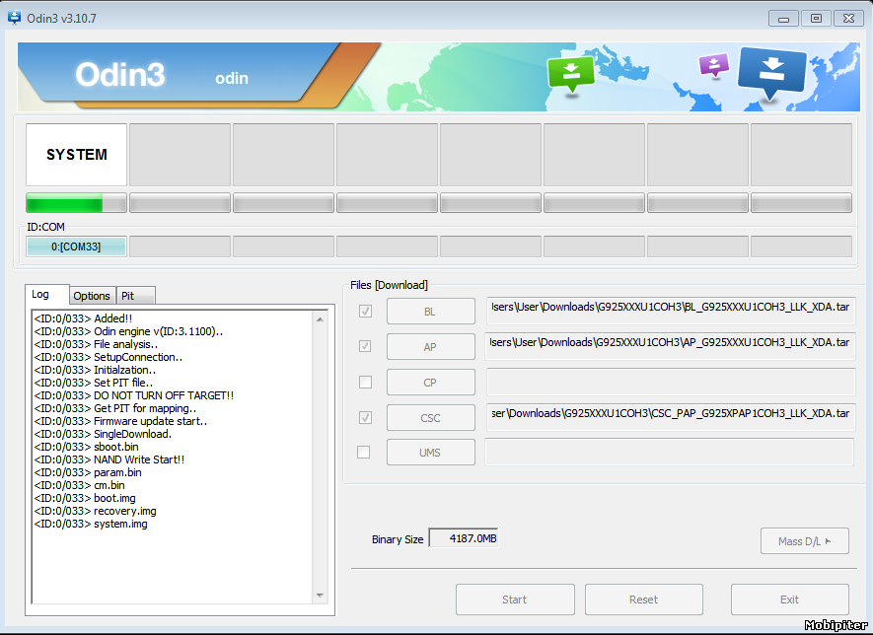Click log line 'SetupConnection..'

tap(108, 357)
